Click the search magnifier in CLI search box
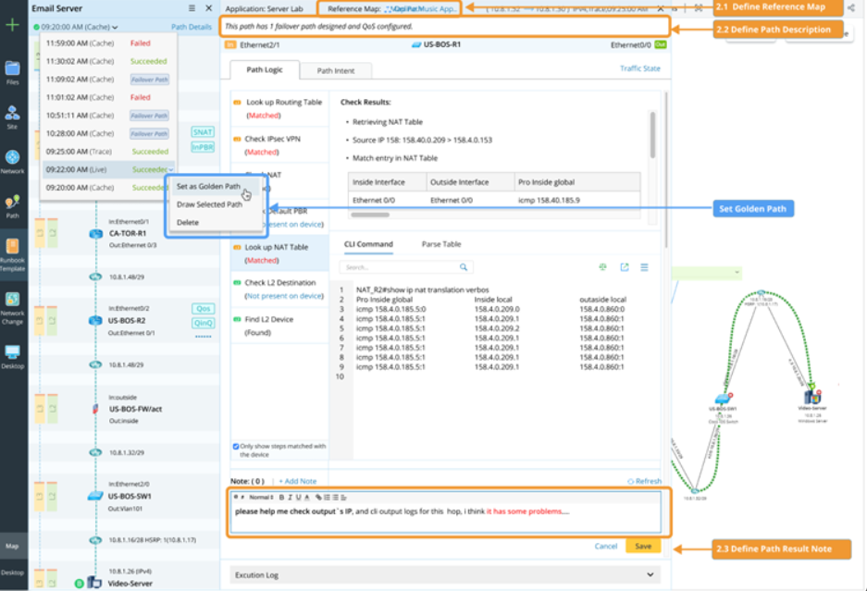 464,267
